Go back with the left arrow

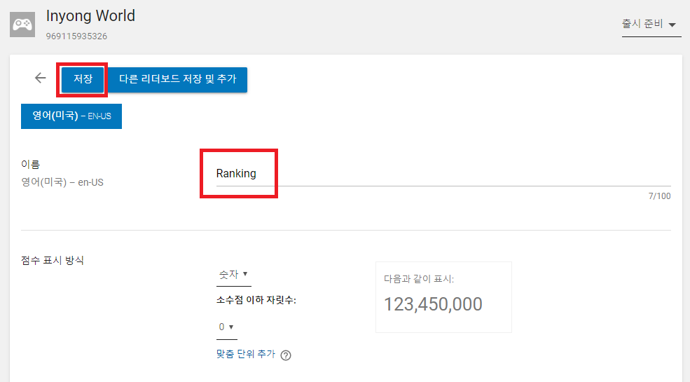click(x=40, y=79)
